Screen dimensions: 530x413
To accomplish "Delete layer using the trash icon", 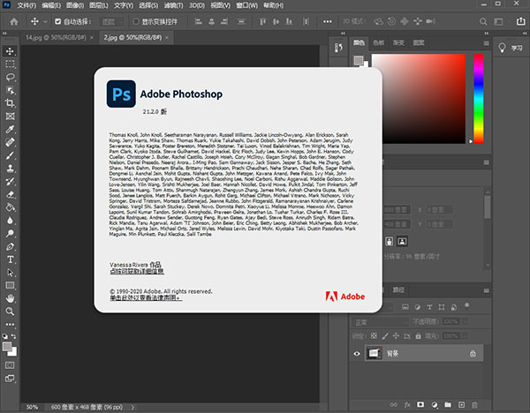I will (474, 404).
